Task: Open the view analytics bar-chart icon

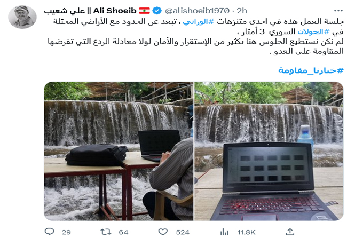Action: coord(224,232)
